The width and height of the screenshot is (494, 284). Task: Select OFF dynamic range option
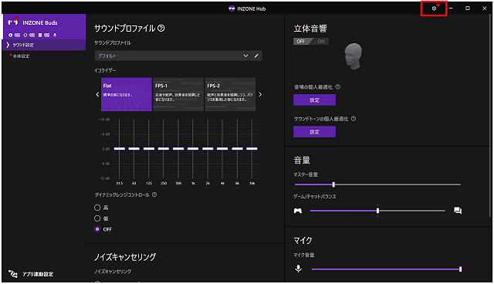(97, 229)
